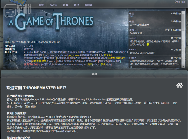Select the 48 用户在线 label
The height and width of the screenshot is (139, 188).
pos(11,52)
